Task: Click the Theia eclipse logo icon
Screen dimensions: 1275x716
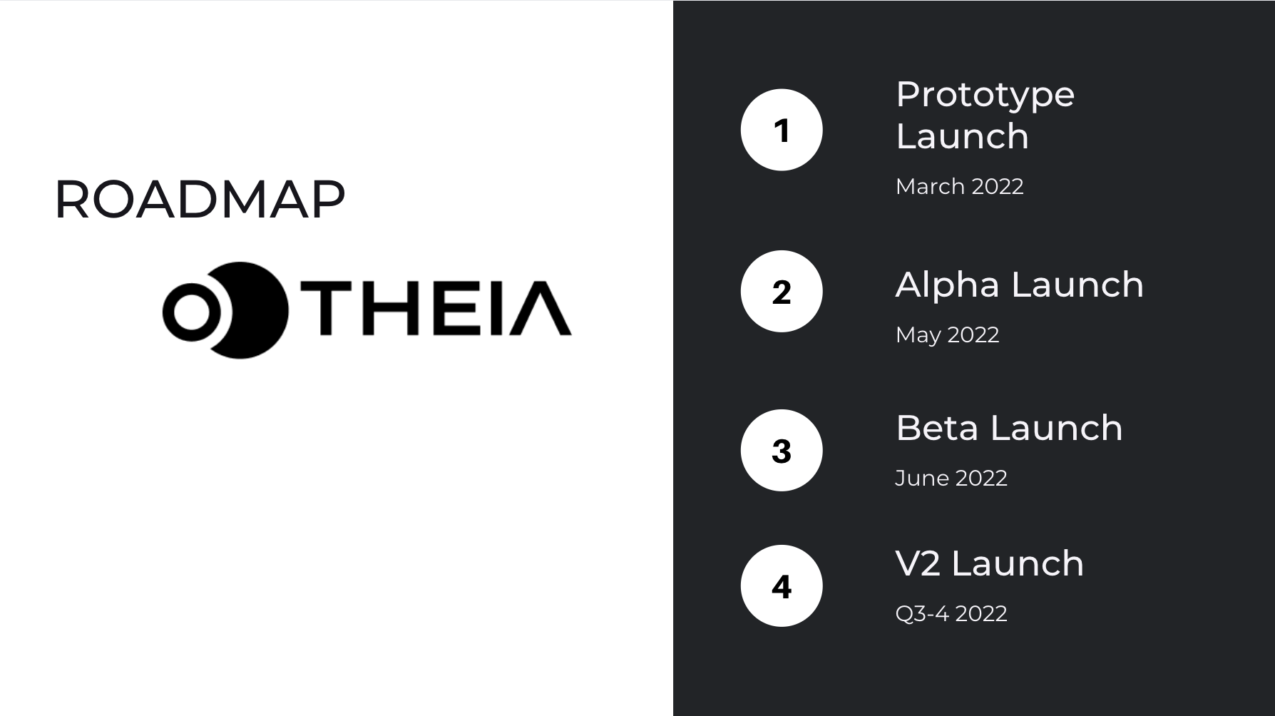Action: click(x=225, y=310)
